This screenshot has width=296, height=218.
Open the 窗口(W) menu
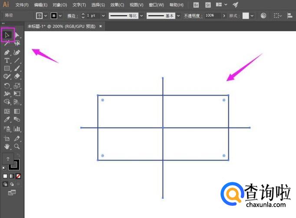click(156, 5)
